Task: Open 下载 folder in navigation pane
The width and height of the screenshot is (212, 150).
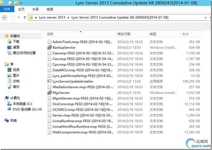Action: (x=16, y=41)
